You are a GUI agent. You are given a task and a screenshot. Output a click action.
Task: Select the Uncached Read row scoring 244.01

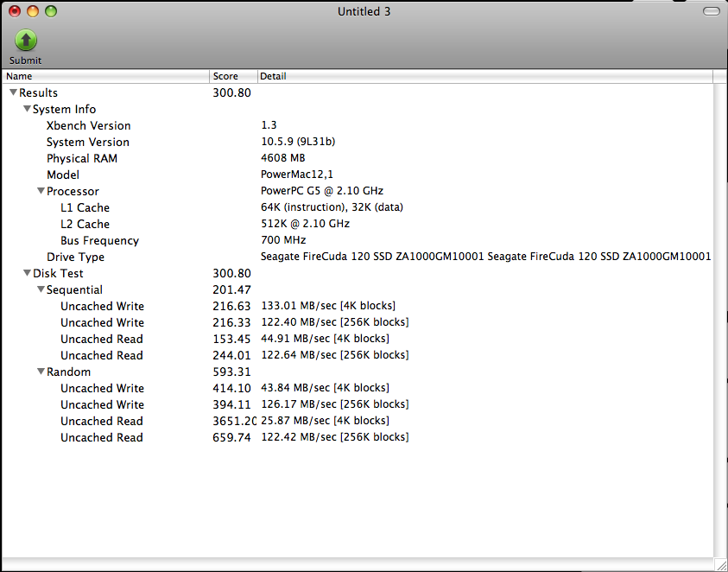point(358,355)
